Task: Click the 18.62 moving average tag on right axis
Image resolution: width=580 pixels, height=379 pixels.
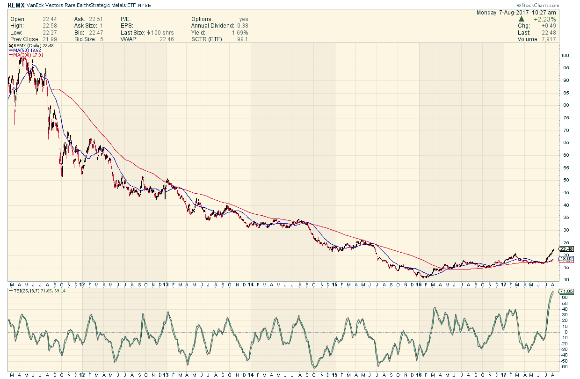Action: [566, 258]
